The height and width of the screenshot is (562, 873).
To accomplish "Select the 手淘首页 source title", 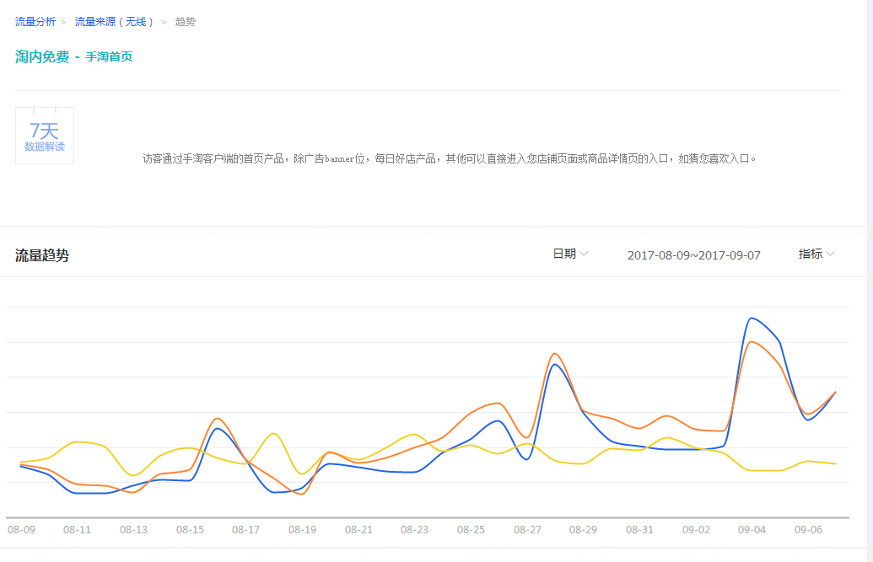I will pyautogui.click(x=109, y=56).
